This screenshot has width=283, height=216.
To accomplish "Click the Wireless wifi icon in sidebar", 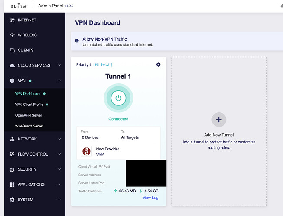I will point(12,35).
